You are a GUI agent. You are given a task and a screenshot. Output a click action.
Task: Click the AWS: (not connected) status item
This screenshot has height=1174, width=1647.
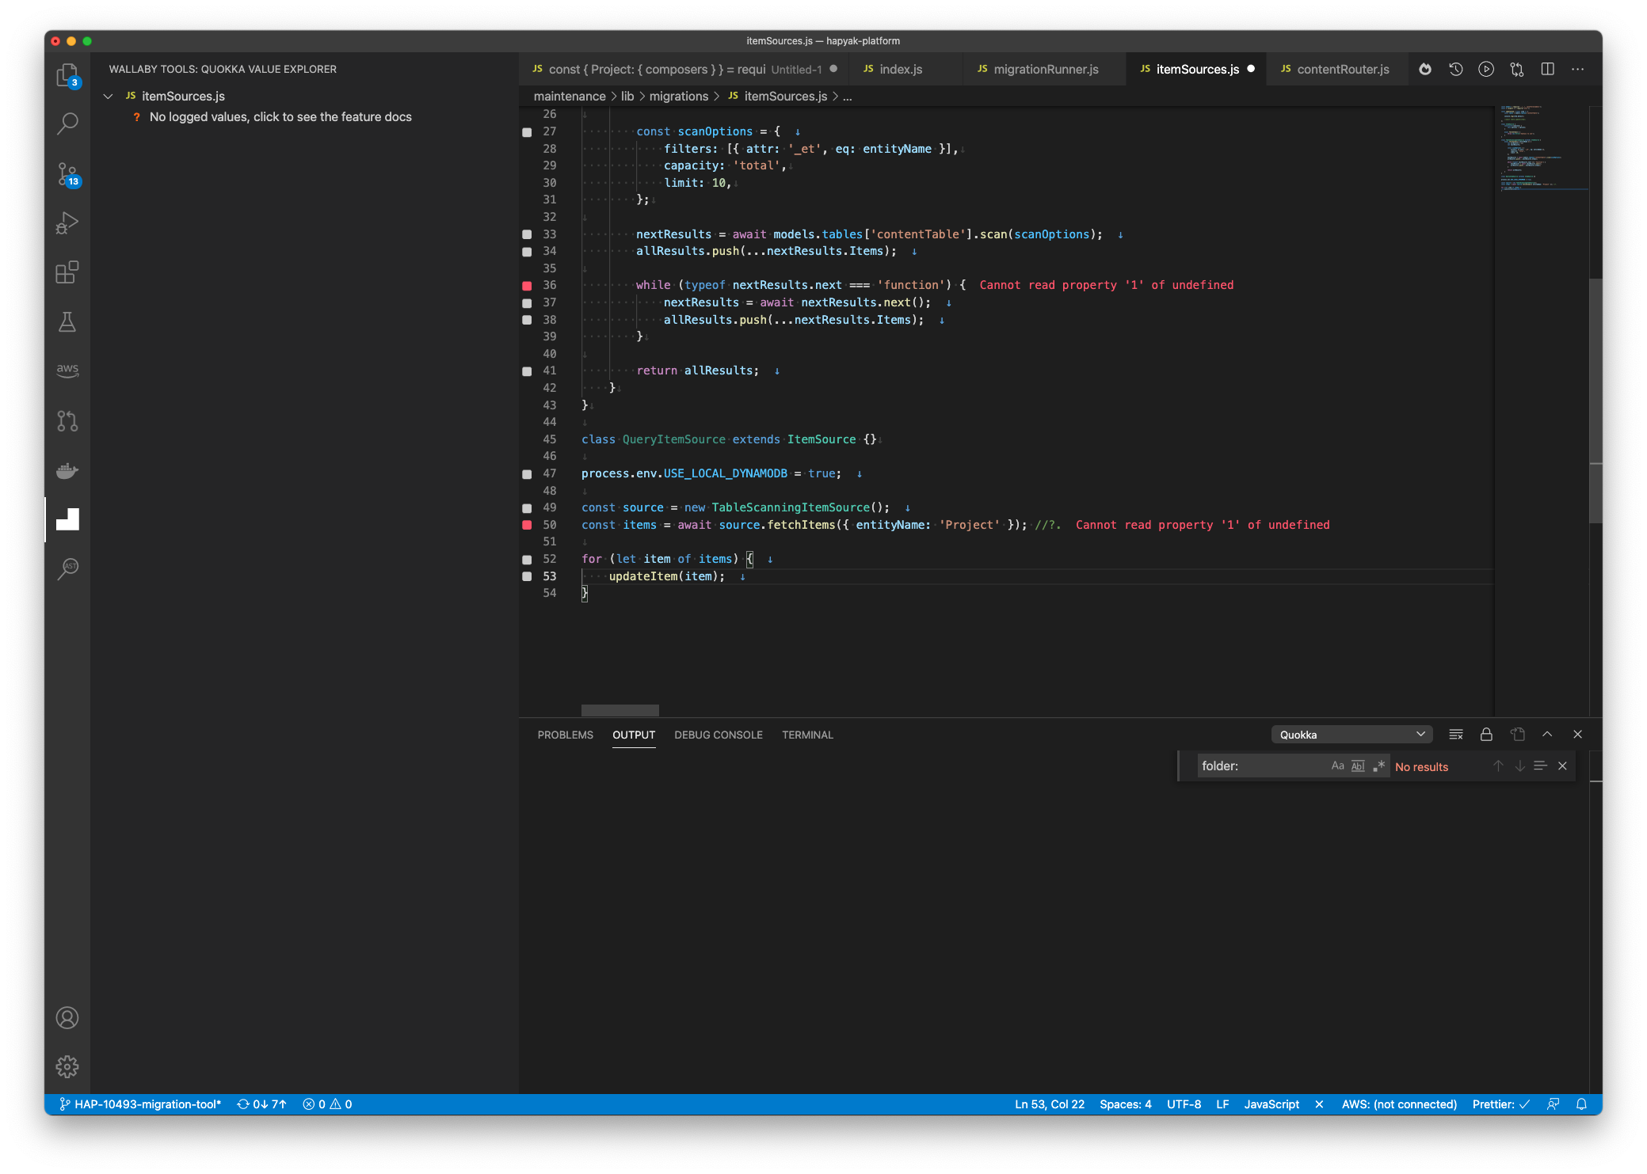(x=1399, y=1104)
